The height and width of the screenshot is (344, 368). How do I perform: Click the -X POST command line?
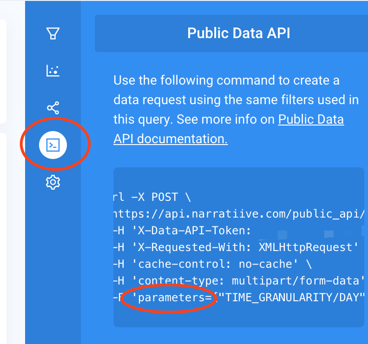pos(152,197)
